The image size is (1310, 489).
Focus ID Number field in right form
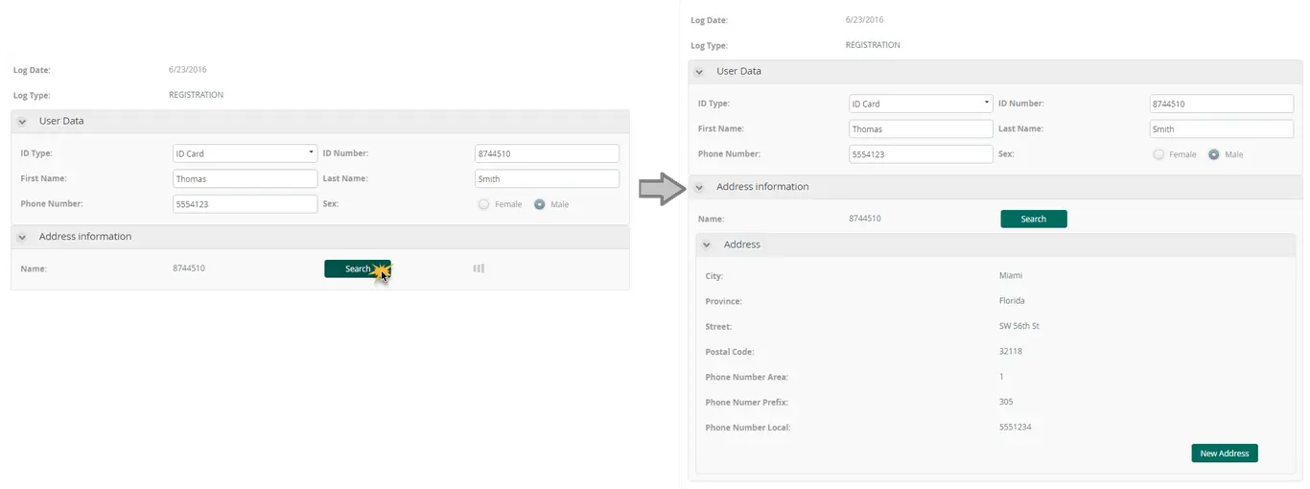[x=1222, y=104]
